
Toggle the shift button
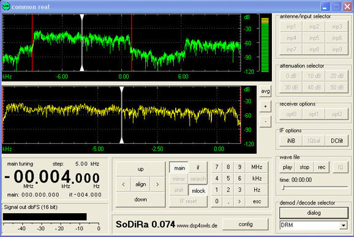coord(179,190)
